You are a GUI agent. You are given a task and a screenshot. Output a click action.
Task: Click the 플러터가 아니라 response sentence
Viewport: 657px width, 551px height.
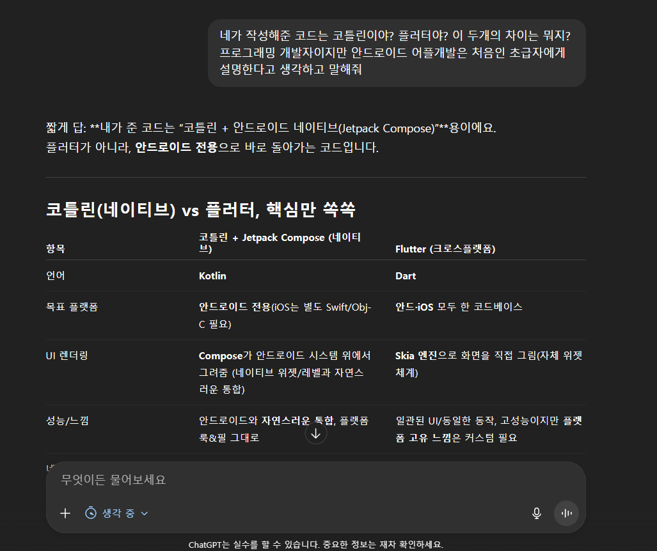(x=212, y=148)
